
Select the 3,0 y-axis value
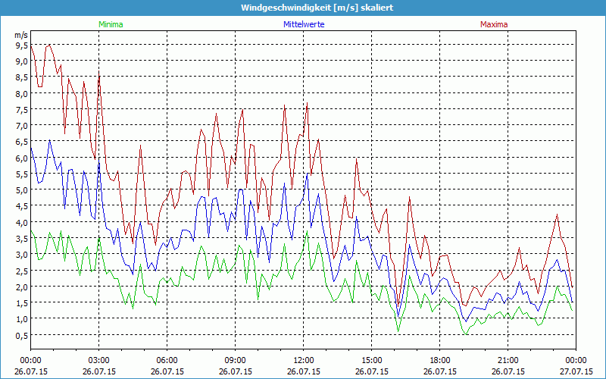pyautogui.click(x=21, y=255)
